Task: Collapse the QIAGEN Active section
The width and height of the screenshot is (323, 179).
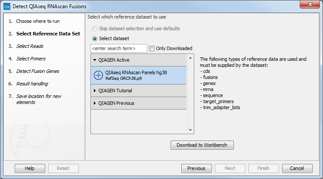Action: tap(95, 60)
